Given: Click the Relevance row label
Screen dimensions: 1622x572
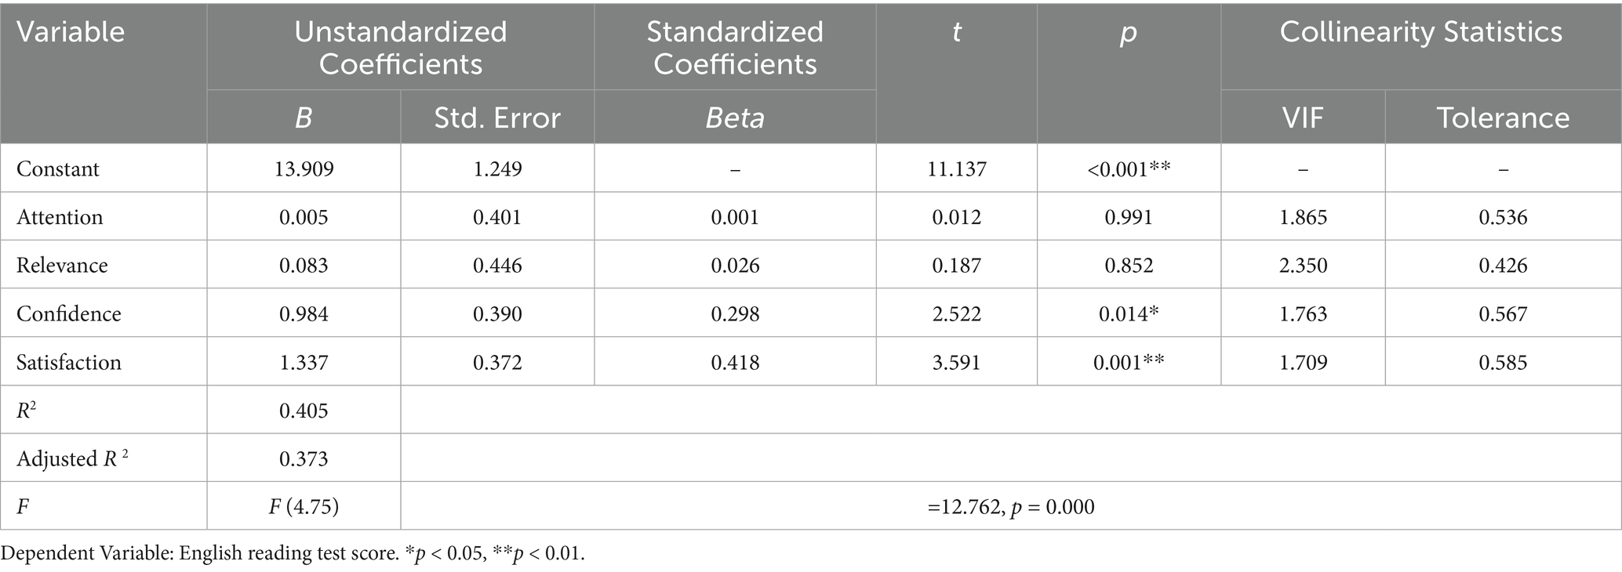Looking at the screenshot, I should (x=62, y=266).
